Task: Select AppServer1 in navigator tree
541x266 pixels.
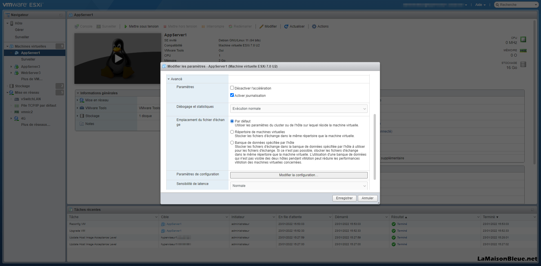Action: 35,53
